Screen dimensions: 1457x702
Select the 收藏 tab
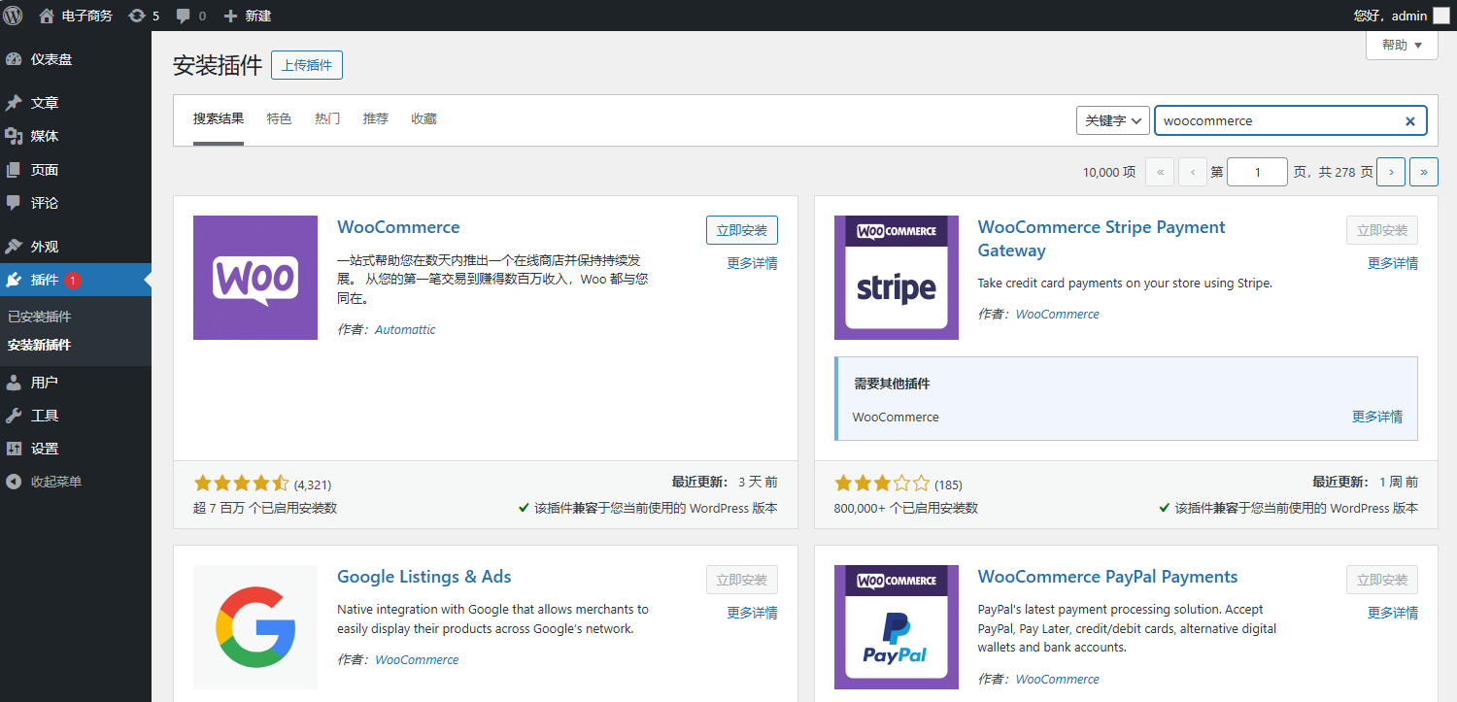pos(424,119)
